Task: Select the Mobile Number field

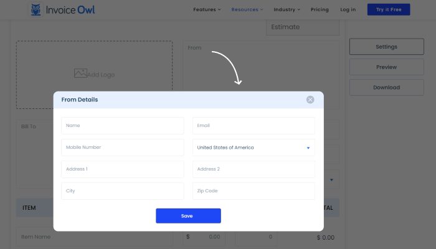Action: [x=123, y=148]
